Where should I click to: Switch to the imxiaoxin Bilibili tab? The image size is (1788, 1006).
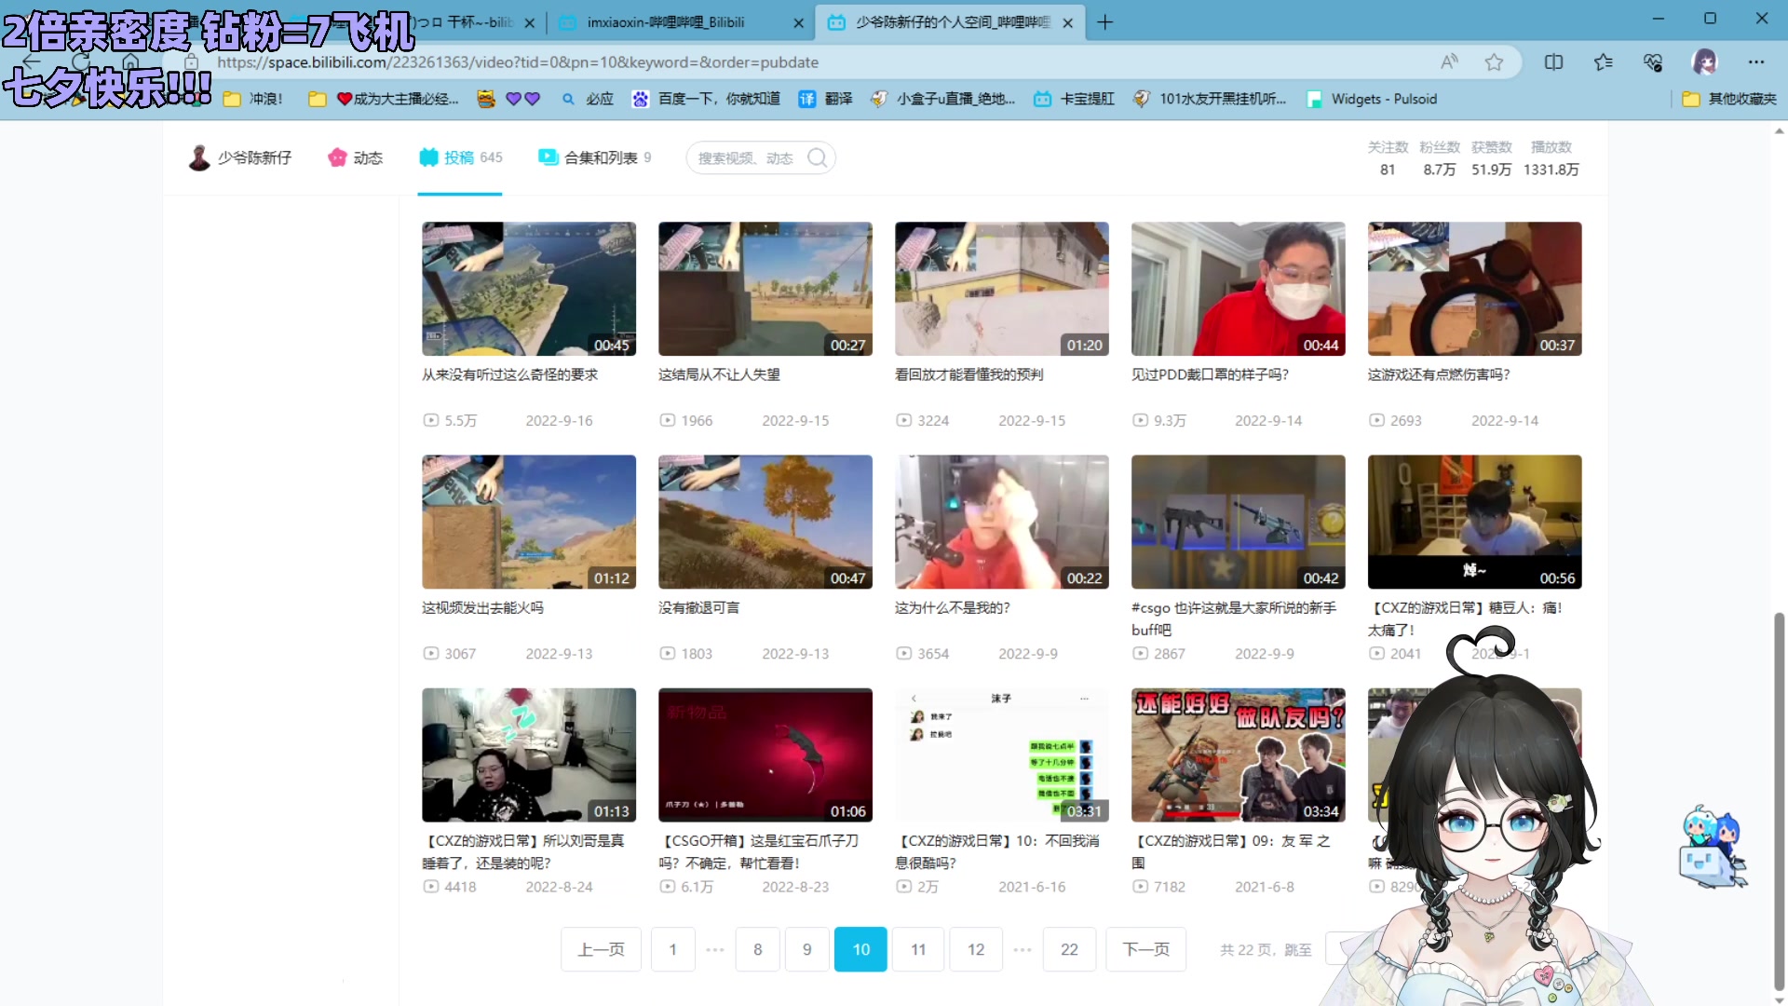(x=669, y=22)
